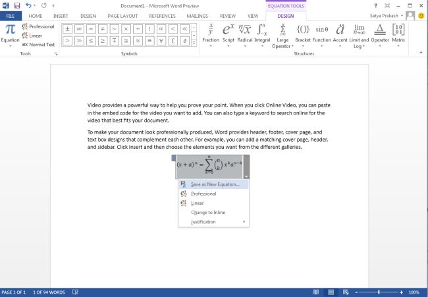Open the Justification submenu
This screenshot has height=297, width=428.
(x=214, y=222)
